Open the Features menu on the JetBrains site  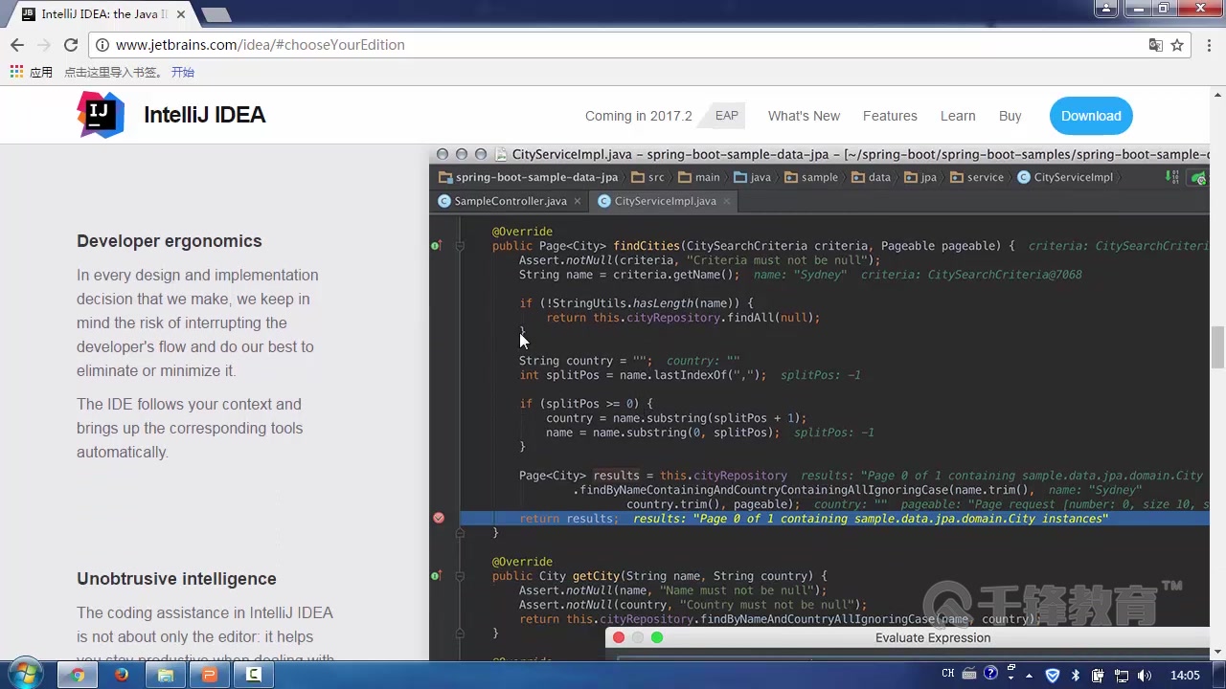click(890, 116)
